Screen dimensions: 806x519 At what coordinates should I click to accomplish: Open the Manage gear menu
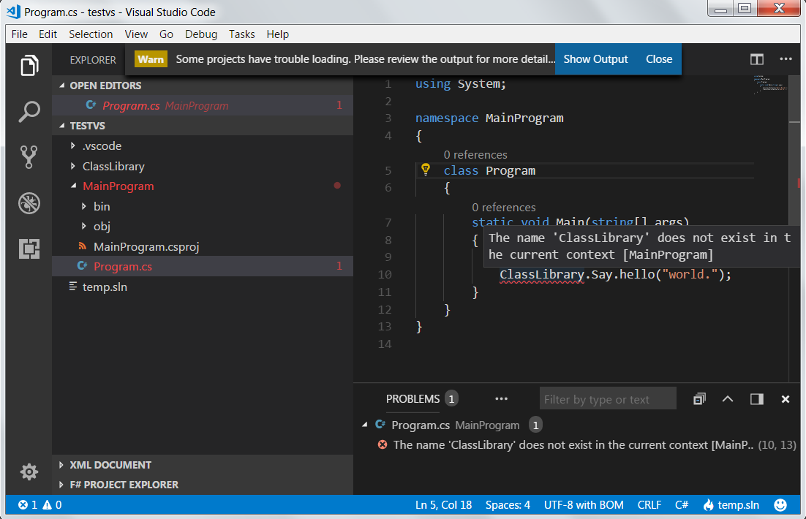click(29, 471)
